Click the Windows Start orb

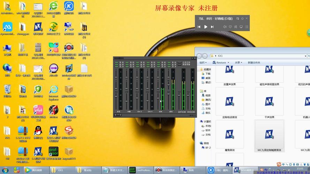(x=5, y=170)
